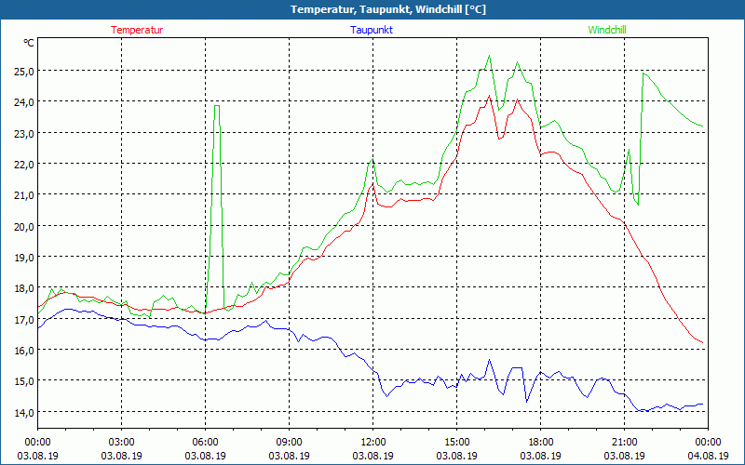
Task: Click the 20,0 y-axis value
Action: pyautogui.click(x=23, y=226)
